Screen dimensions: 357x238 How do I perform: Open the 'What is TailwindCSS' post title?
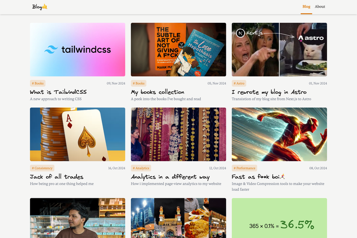(x=58, y=92)
